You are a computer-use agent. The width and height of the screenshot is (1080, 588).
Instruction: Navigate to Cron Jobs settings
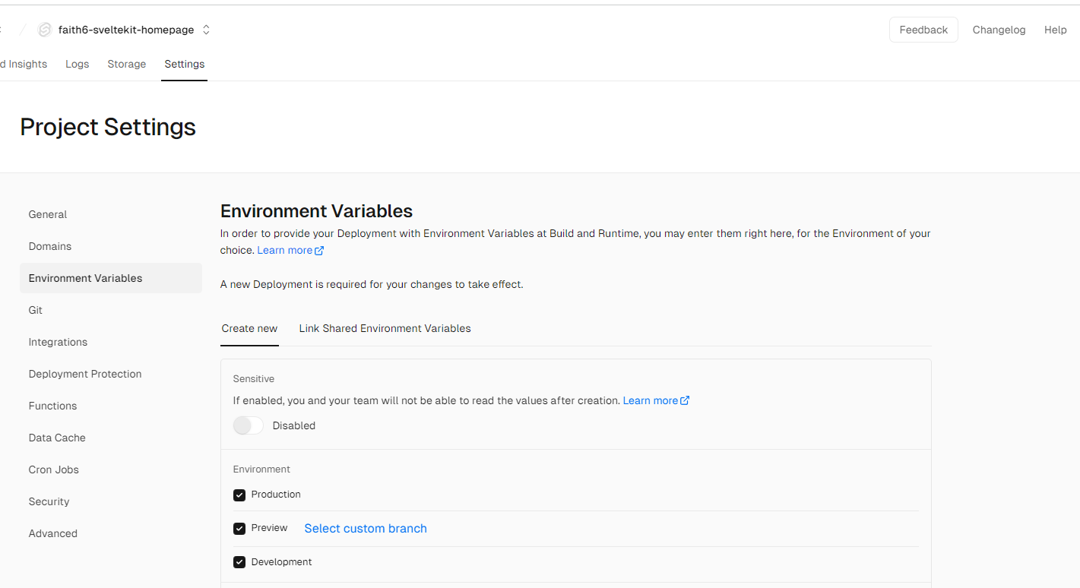[54, 469]
